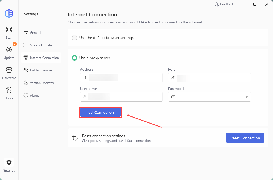Image resolution: width=273 pixels, height=180 pixels.
Task: Open the Hardware monitor icon
Action: click(9, 70)
